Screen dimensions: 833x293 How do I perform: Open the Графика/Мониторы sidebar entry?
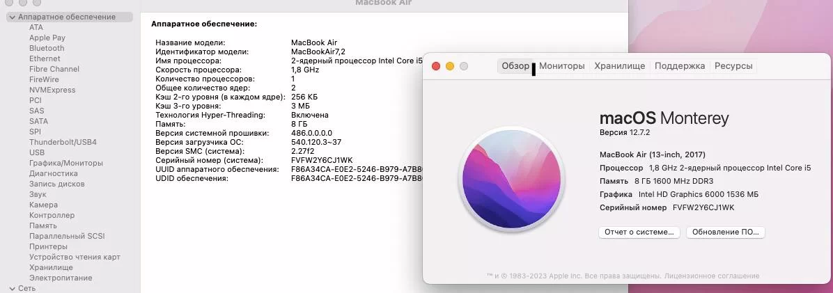point(65,163)
